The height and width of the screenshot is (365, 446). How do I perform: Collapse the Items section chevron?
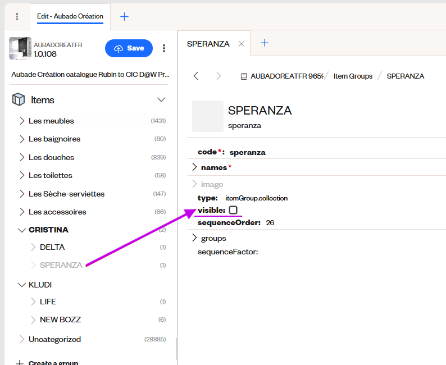click(161, 99)
